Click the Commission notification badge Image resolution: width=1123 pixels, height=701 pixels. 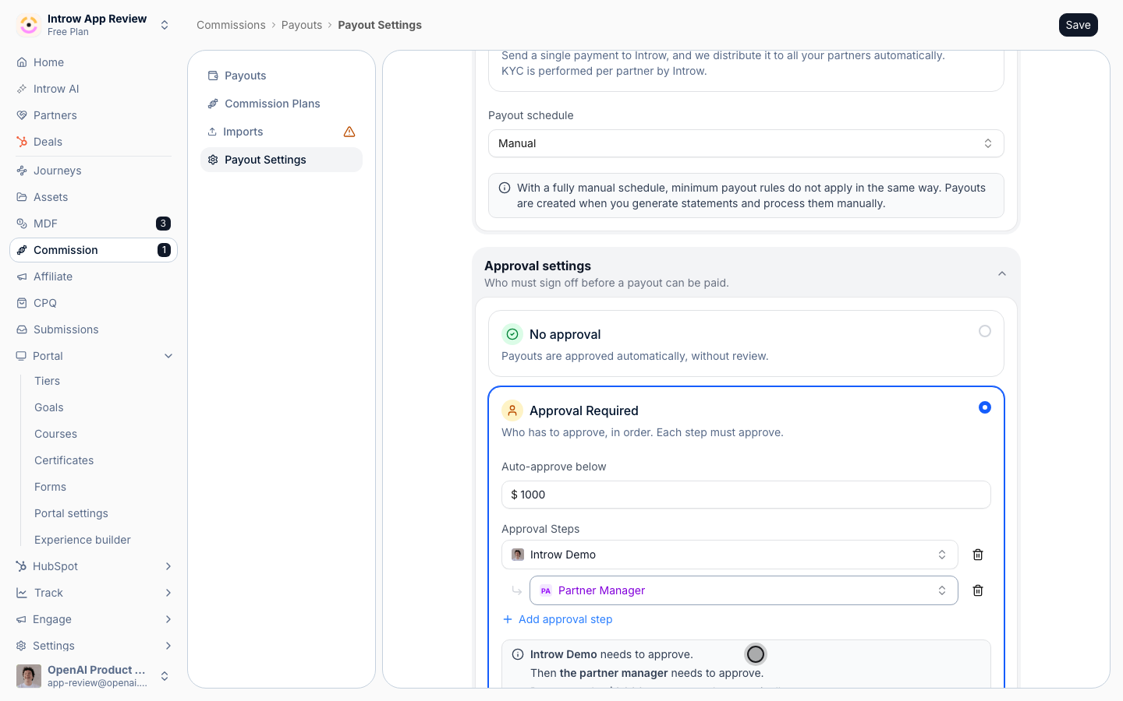coord(164,250)
